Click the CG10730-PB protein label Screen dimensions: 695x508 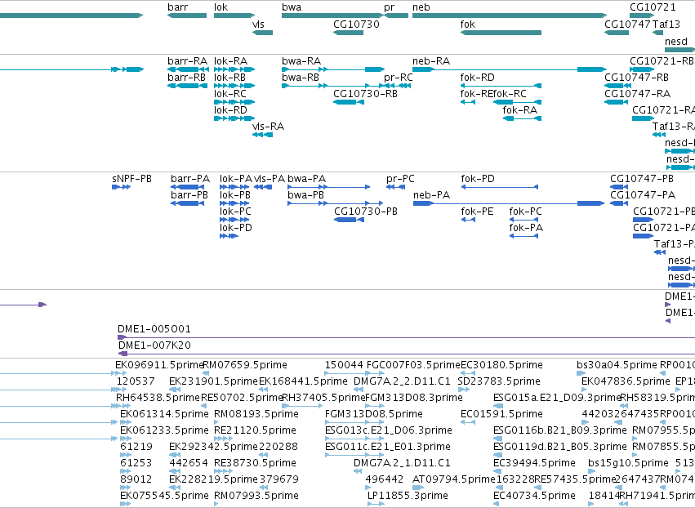click(x=366, y=212)
